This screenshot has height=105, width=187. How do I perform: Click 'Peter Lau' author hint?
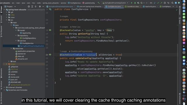[x=75, y=27]
